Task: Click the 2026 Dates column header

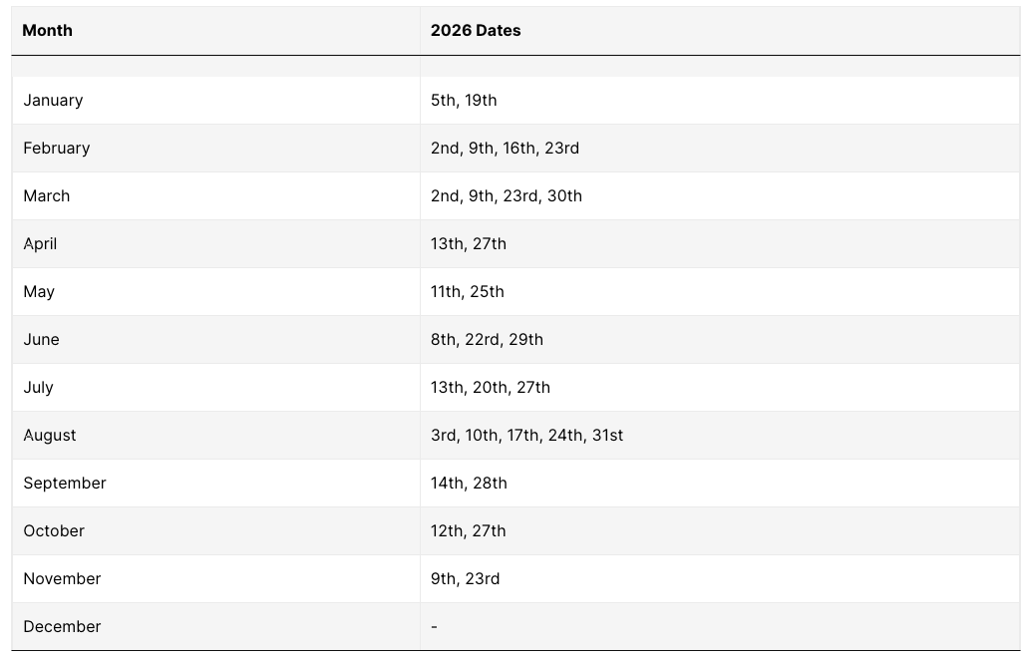Action: [476, 30]
